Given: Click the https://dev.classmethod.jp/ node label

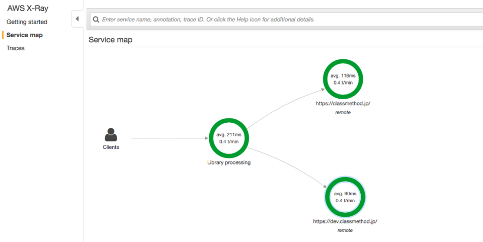Looking at the screenshot, I should [x=345, y=221].
